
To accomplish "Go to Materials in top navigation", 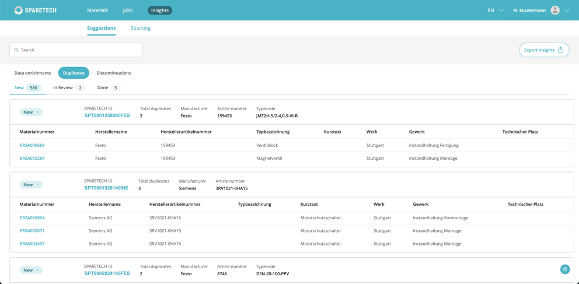I will pyautogui.click(x=97, y=10).
